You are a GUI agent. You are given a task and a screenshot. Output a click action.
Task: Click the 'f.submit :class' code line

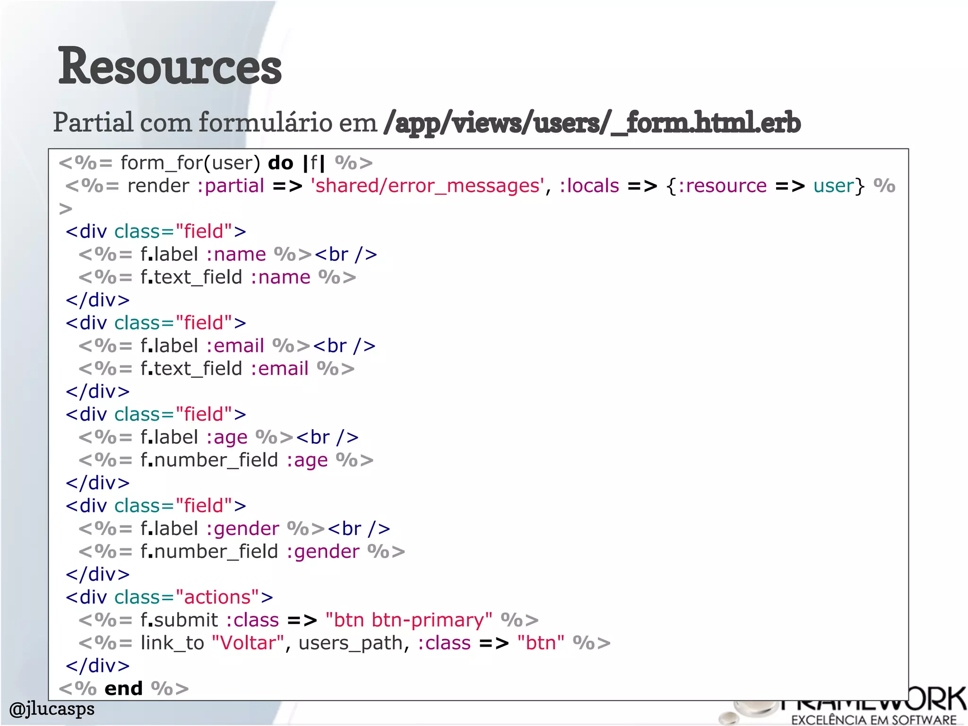[x=309, y=620]
